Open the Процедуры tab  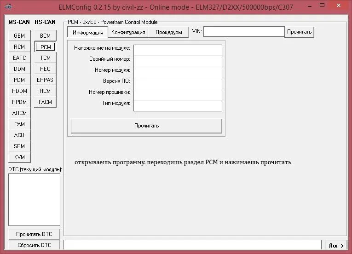(168, 32)
